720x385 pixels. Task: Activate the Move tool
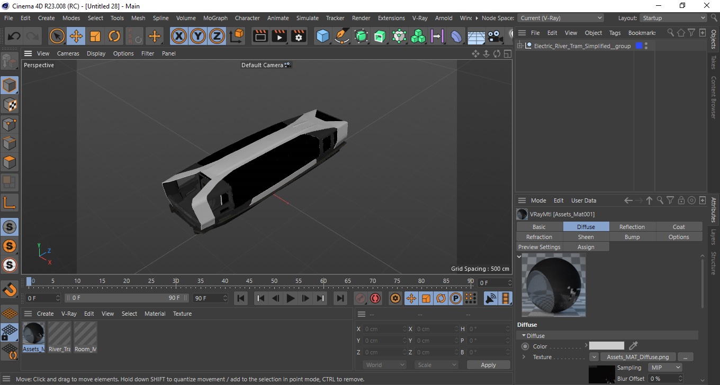[x=76, y=36]
